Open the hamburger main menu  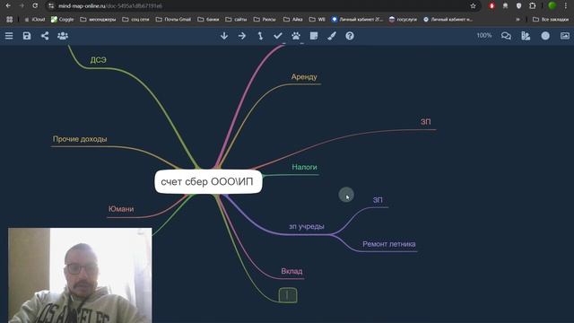(x=9, y=36)
